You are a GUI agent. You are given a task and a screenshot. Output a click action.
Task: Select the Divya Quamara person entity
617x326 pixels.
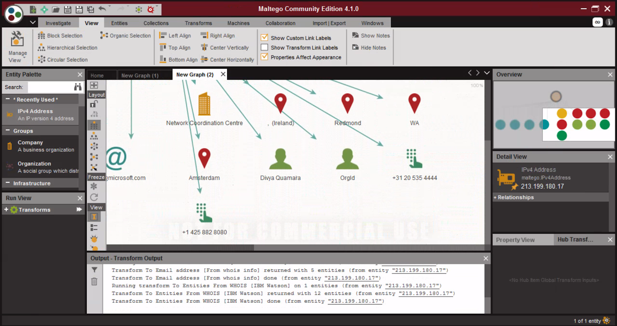pyautogui.click(x=280, y=164)
